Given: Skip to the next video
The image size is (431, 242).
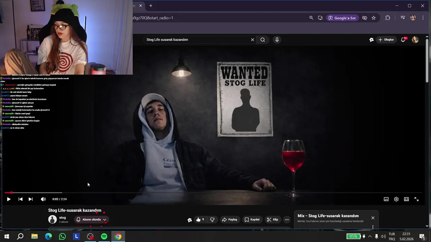Looking at the screenshot, I should coord(31,199).
